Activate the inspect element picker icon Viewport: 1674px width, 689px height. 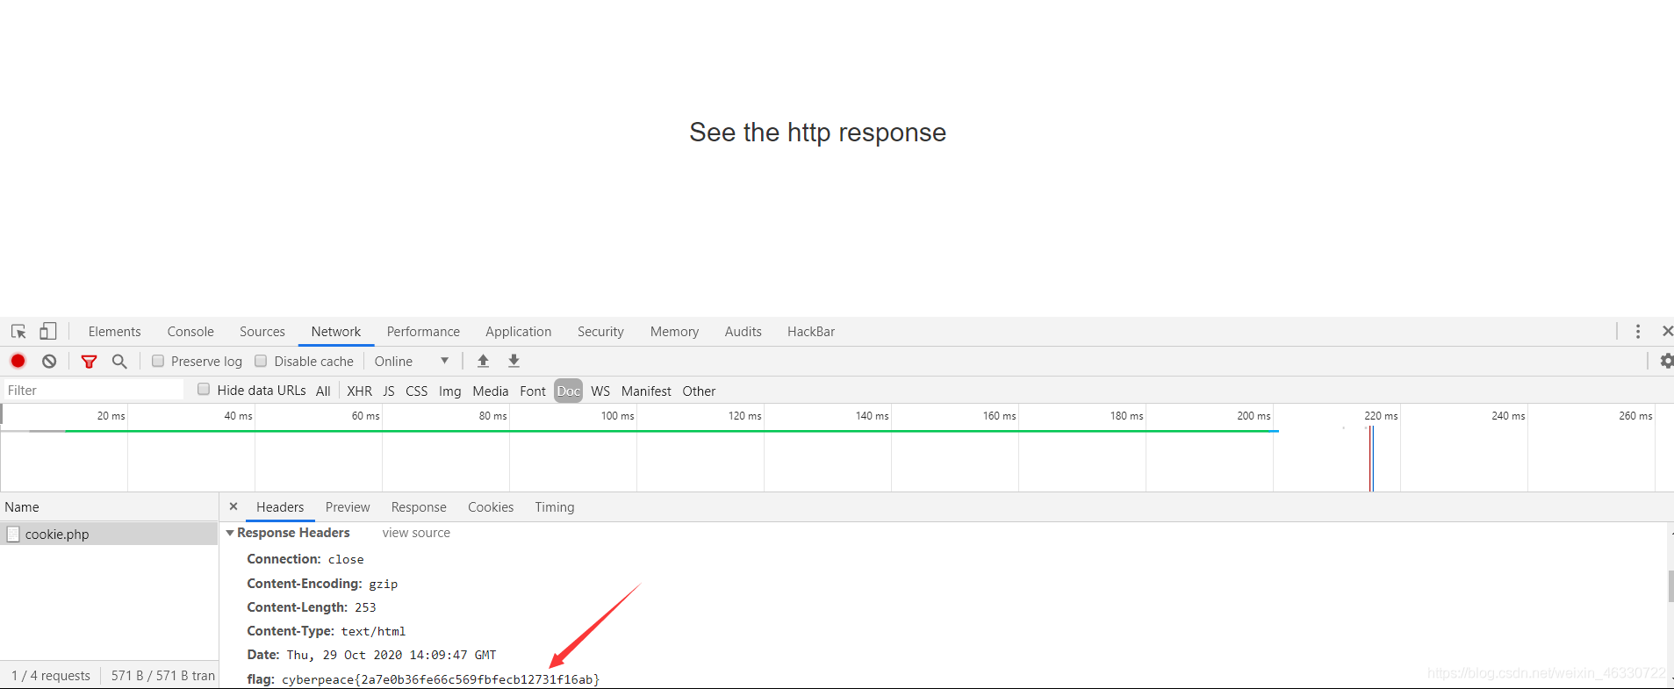[18, 332]
